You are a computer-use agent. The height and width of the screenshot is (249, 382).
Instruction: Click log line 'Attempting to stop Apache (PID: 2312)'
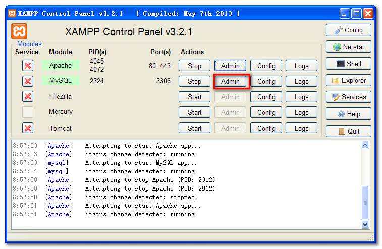[150, 180]
